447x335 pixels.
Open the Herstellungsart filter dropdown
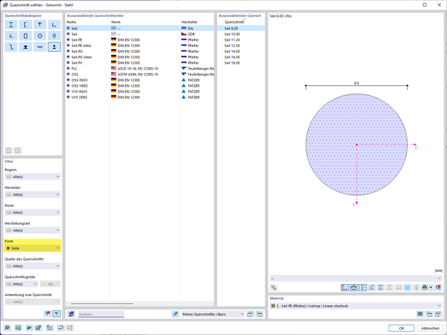[33, 230]
